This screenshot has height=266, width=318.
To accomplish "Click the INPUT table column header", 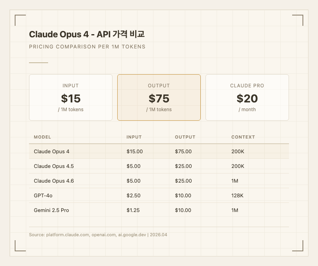I will click(134, 137).
